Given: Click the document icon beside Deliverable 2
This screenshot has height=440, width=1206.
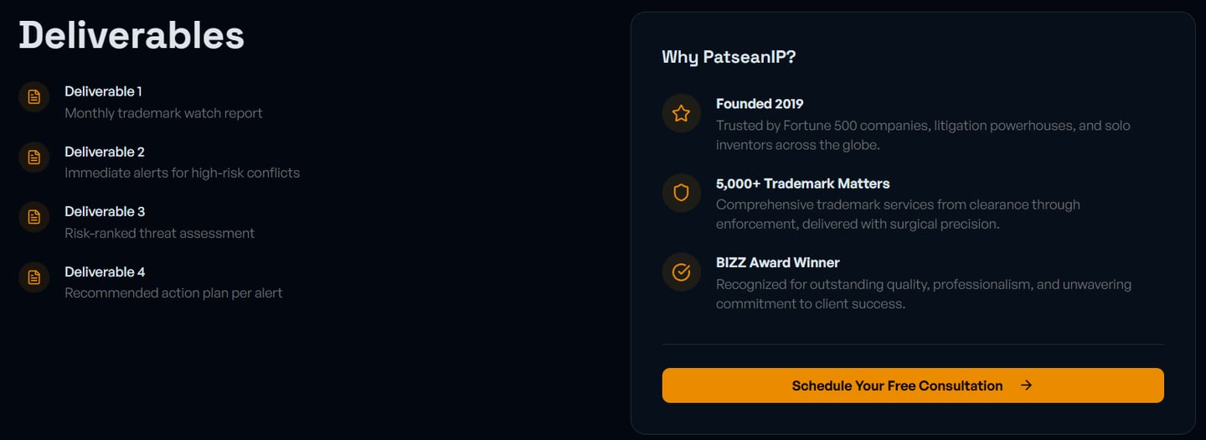Looking at the screenshot, I should coord(34,158).
